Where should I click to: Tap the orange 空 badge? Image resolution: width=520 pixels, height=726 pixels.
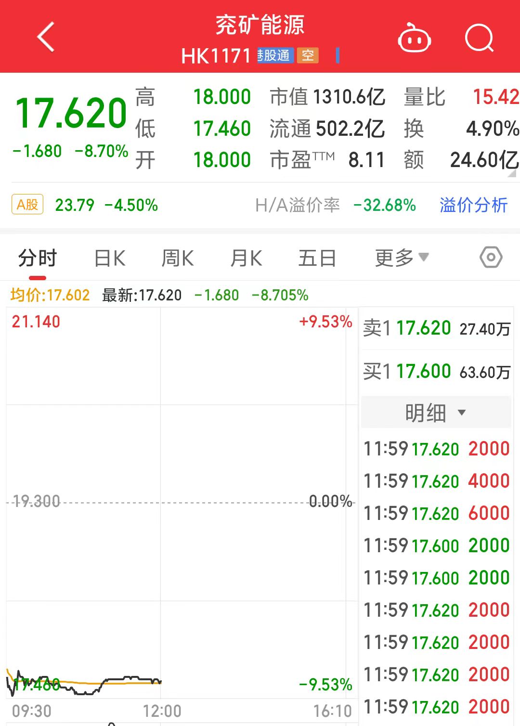coord(308,55)
